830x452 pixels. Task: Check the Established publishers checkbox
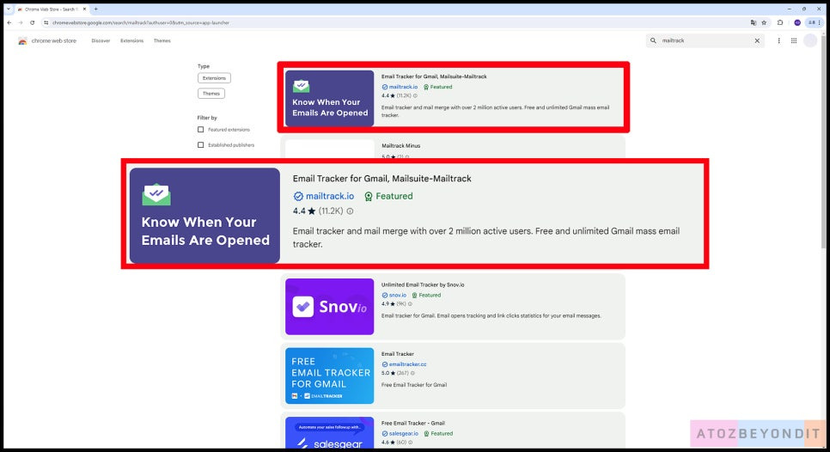tap(200, 145)
